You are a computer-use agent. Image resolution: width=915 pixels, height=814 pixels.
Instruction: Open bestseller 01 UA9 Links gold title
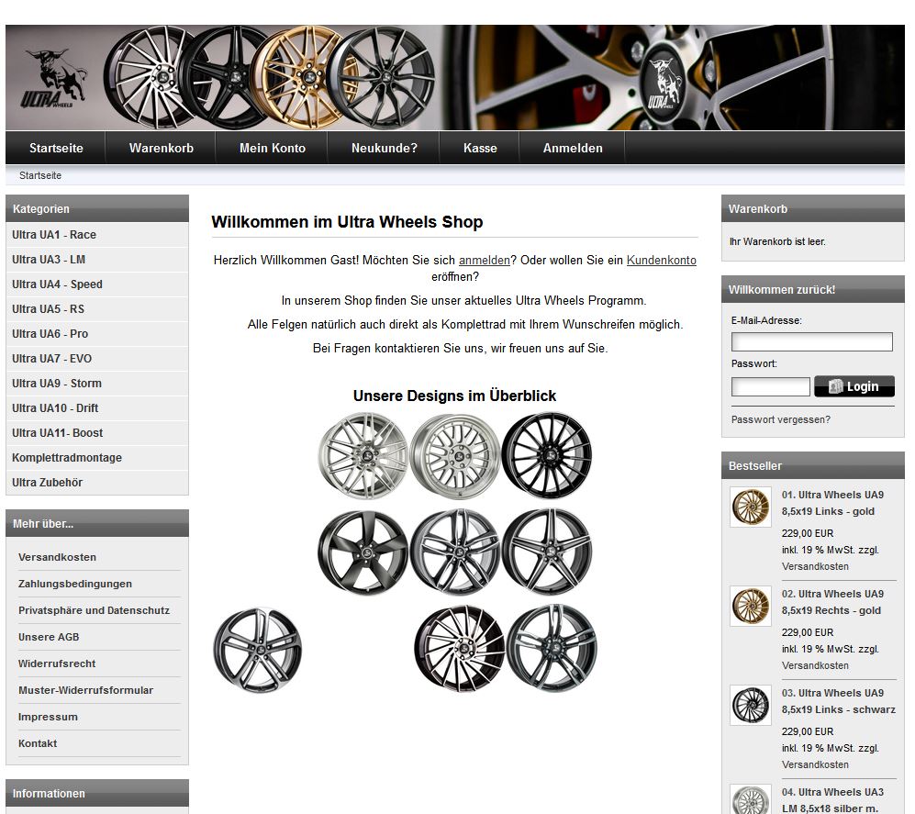832,503
